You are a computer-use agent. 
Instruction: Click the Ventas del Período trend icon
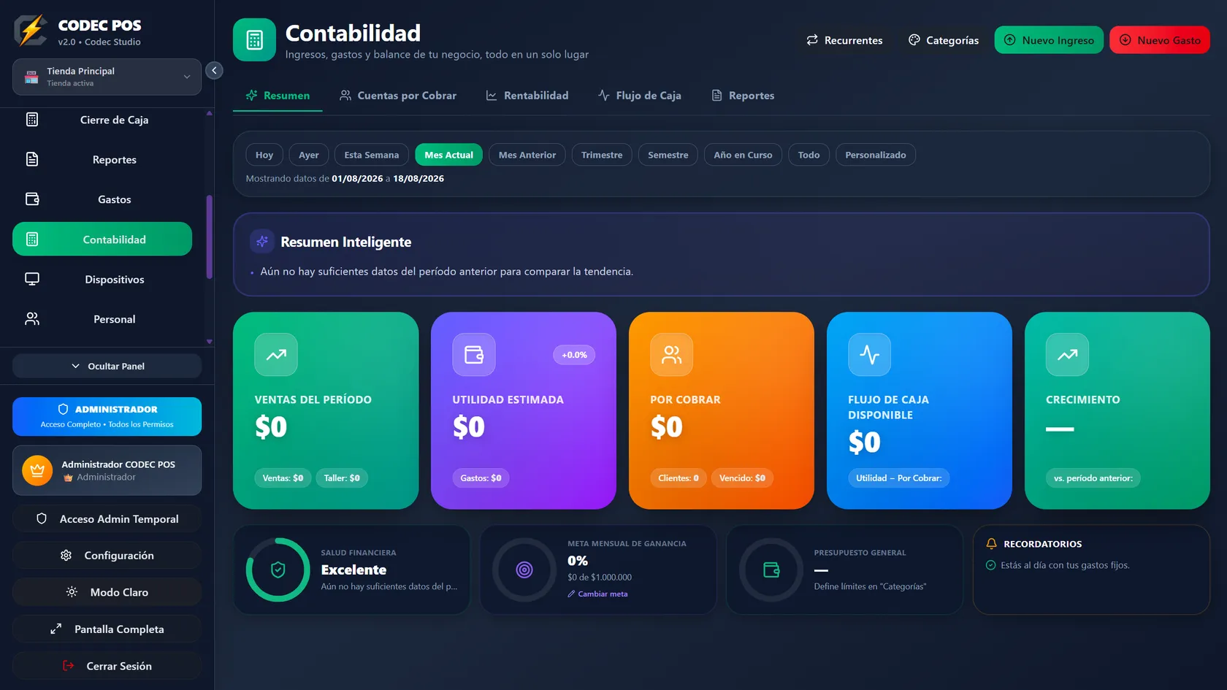point(276,355)
